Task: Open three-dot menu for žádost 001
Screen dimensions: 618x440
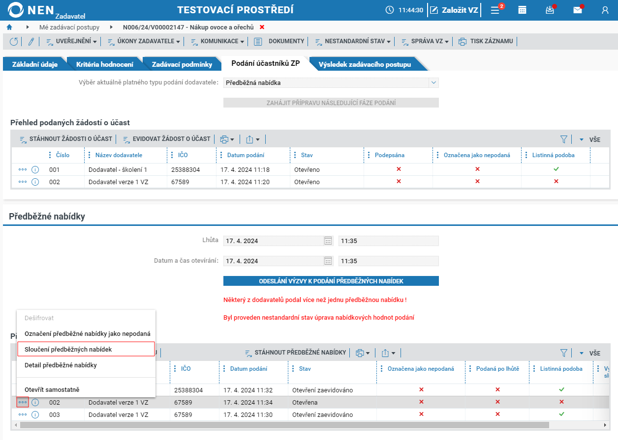Action: pos(23,169)
